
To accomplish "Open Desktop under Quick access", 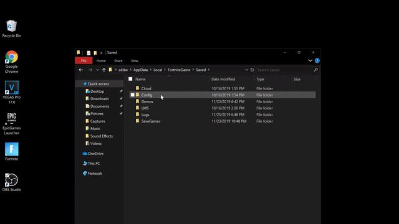I will pos(95,91).
